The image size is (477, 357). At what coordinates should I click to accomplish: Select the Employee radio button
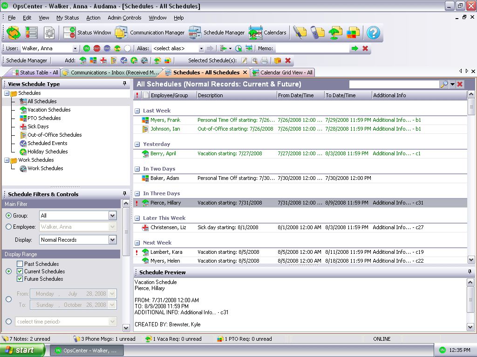coord(8,227)
